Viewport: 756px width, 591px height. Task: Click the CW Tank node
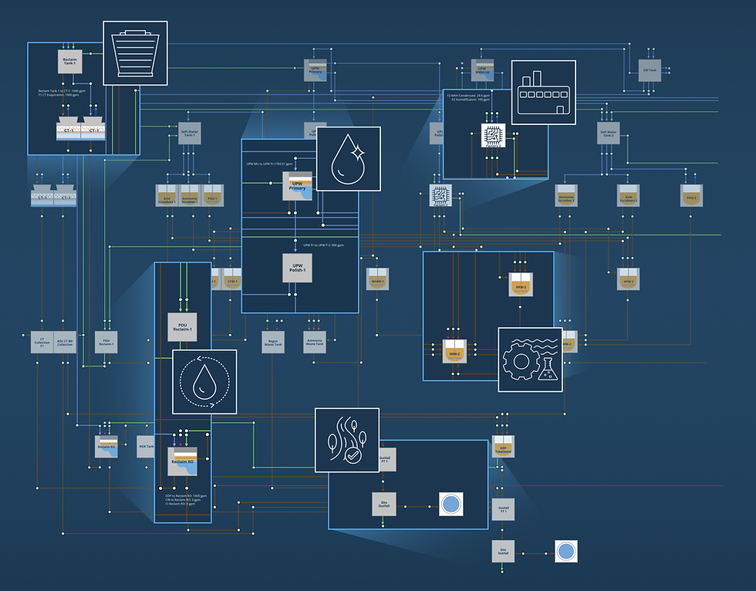click(650, 71)
